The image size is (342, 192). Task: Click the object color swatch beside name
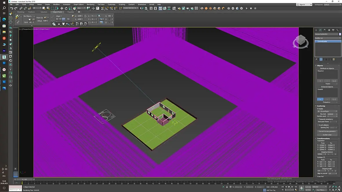[340, 34]
